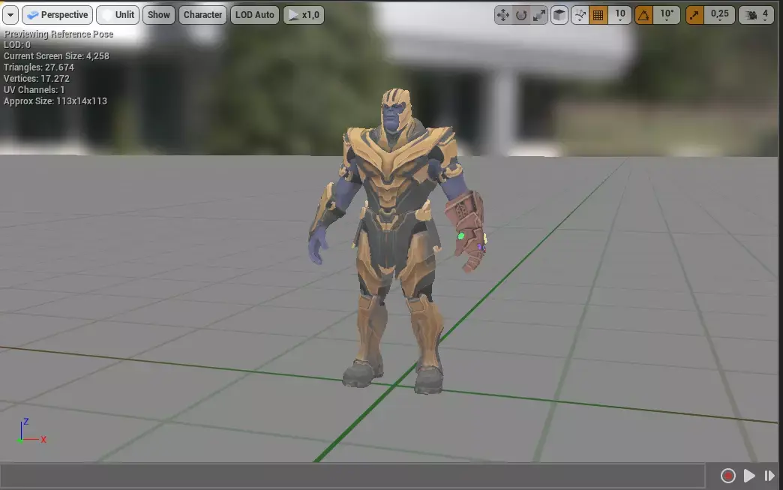The image size is (783, 490).
Task: Toggle scale snapping
Action: pos(694,15)
